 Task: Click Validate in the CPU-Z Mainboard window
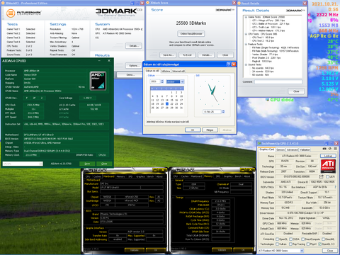coord(135,250)
